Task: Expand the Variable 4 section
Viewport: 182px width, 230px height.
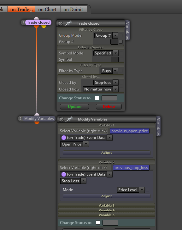Action: pyautogui.click(x=107, y=210)
